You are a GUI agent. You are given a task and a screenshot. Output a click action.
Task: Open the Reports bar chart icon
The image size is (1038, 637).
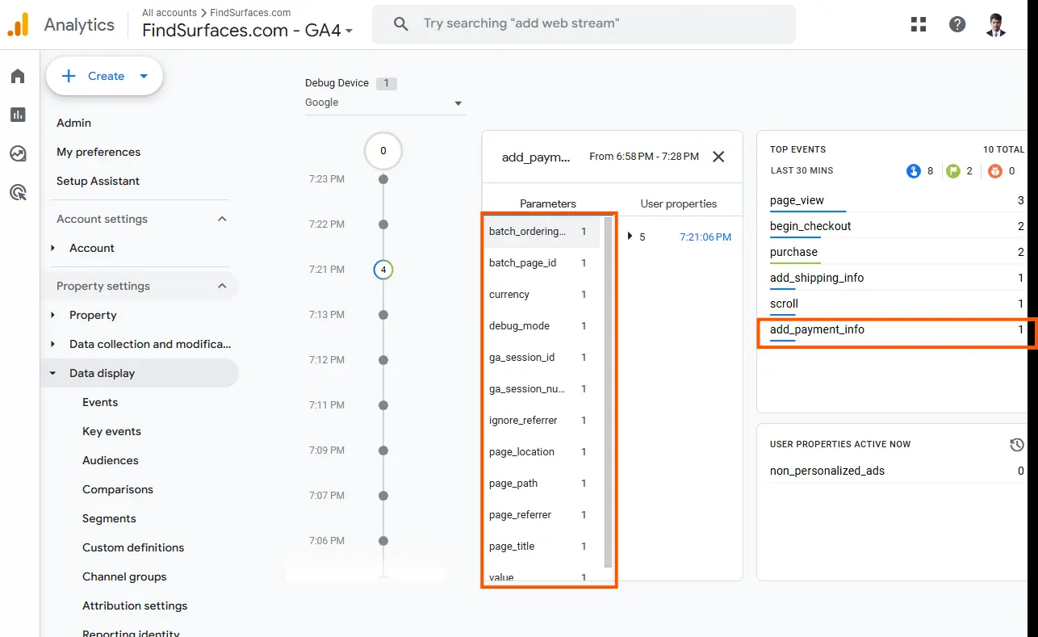(18, 115)
